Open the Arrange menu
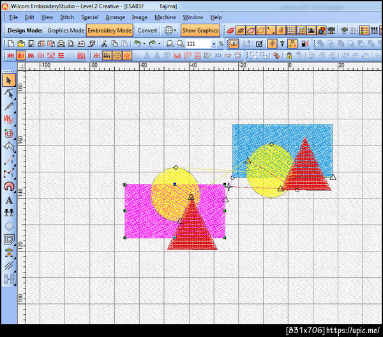The image size is (383, 337). pos(115,17)
